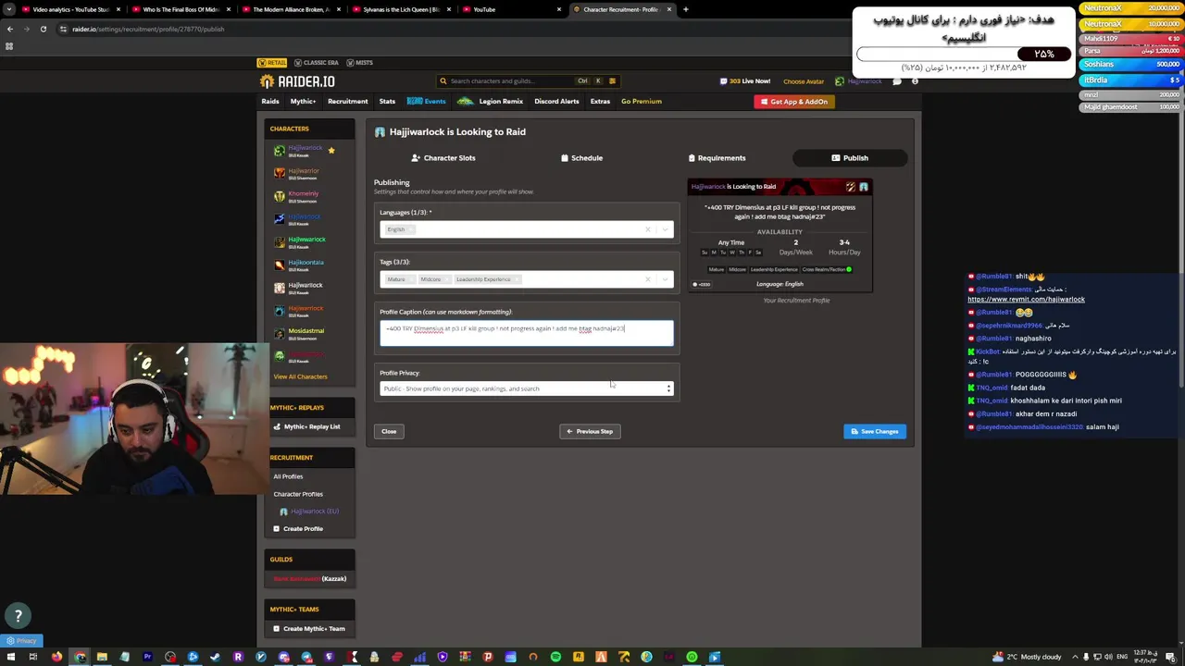Click the help question mark bubble

(18, 615)
